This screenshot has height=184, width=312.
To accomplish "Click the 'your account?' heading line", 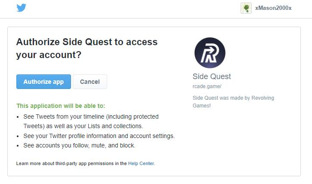I will (x=49, y=55).
